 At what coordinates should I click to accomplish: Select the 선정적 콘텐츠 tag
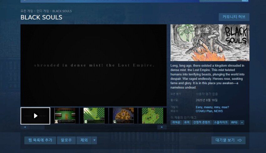[202, 122]
